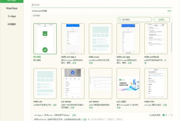Select Vue version 2 radio button
The height and width of the screenshot is (121, 180).
(x=164, y=115)
